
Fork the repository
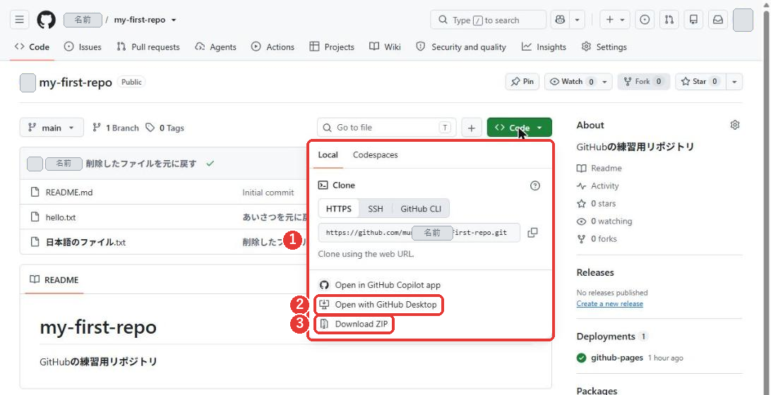click(643, 82)
